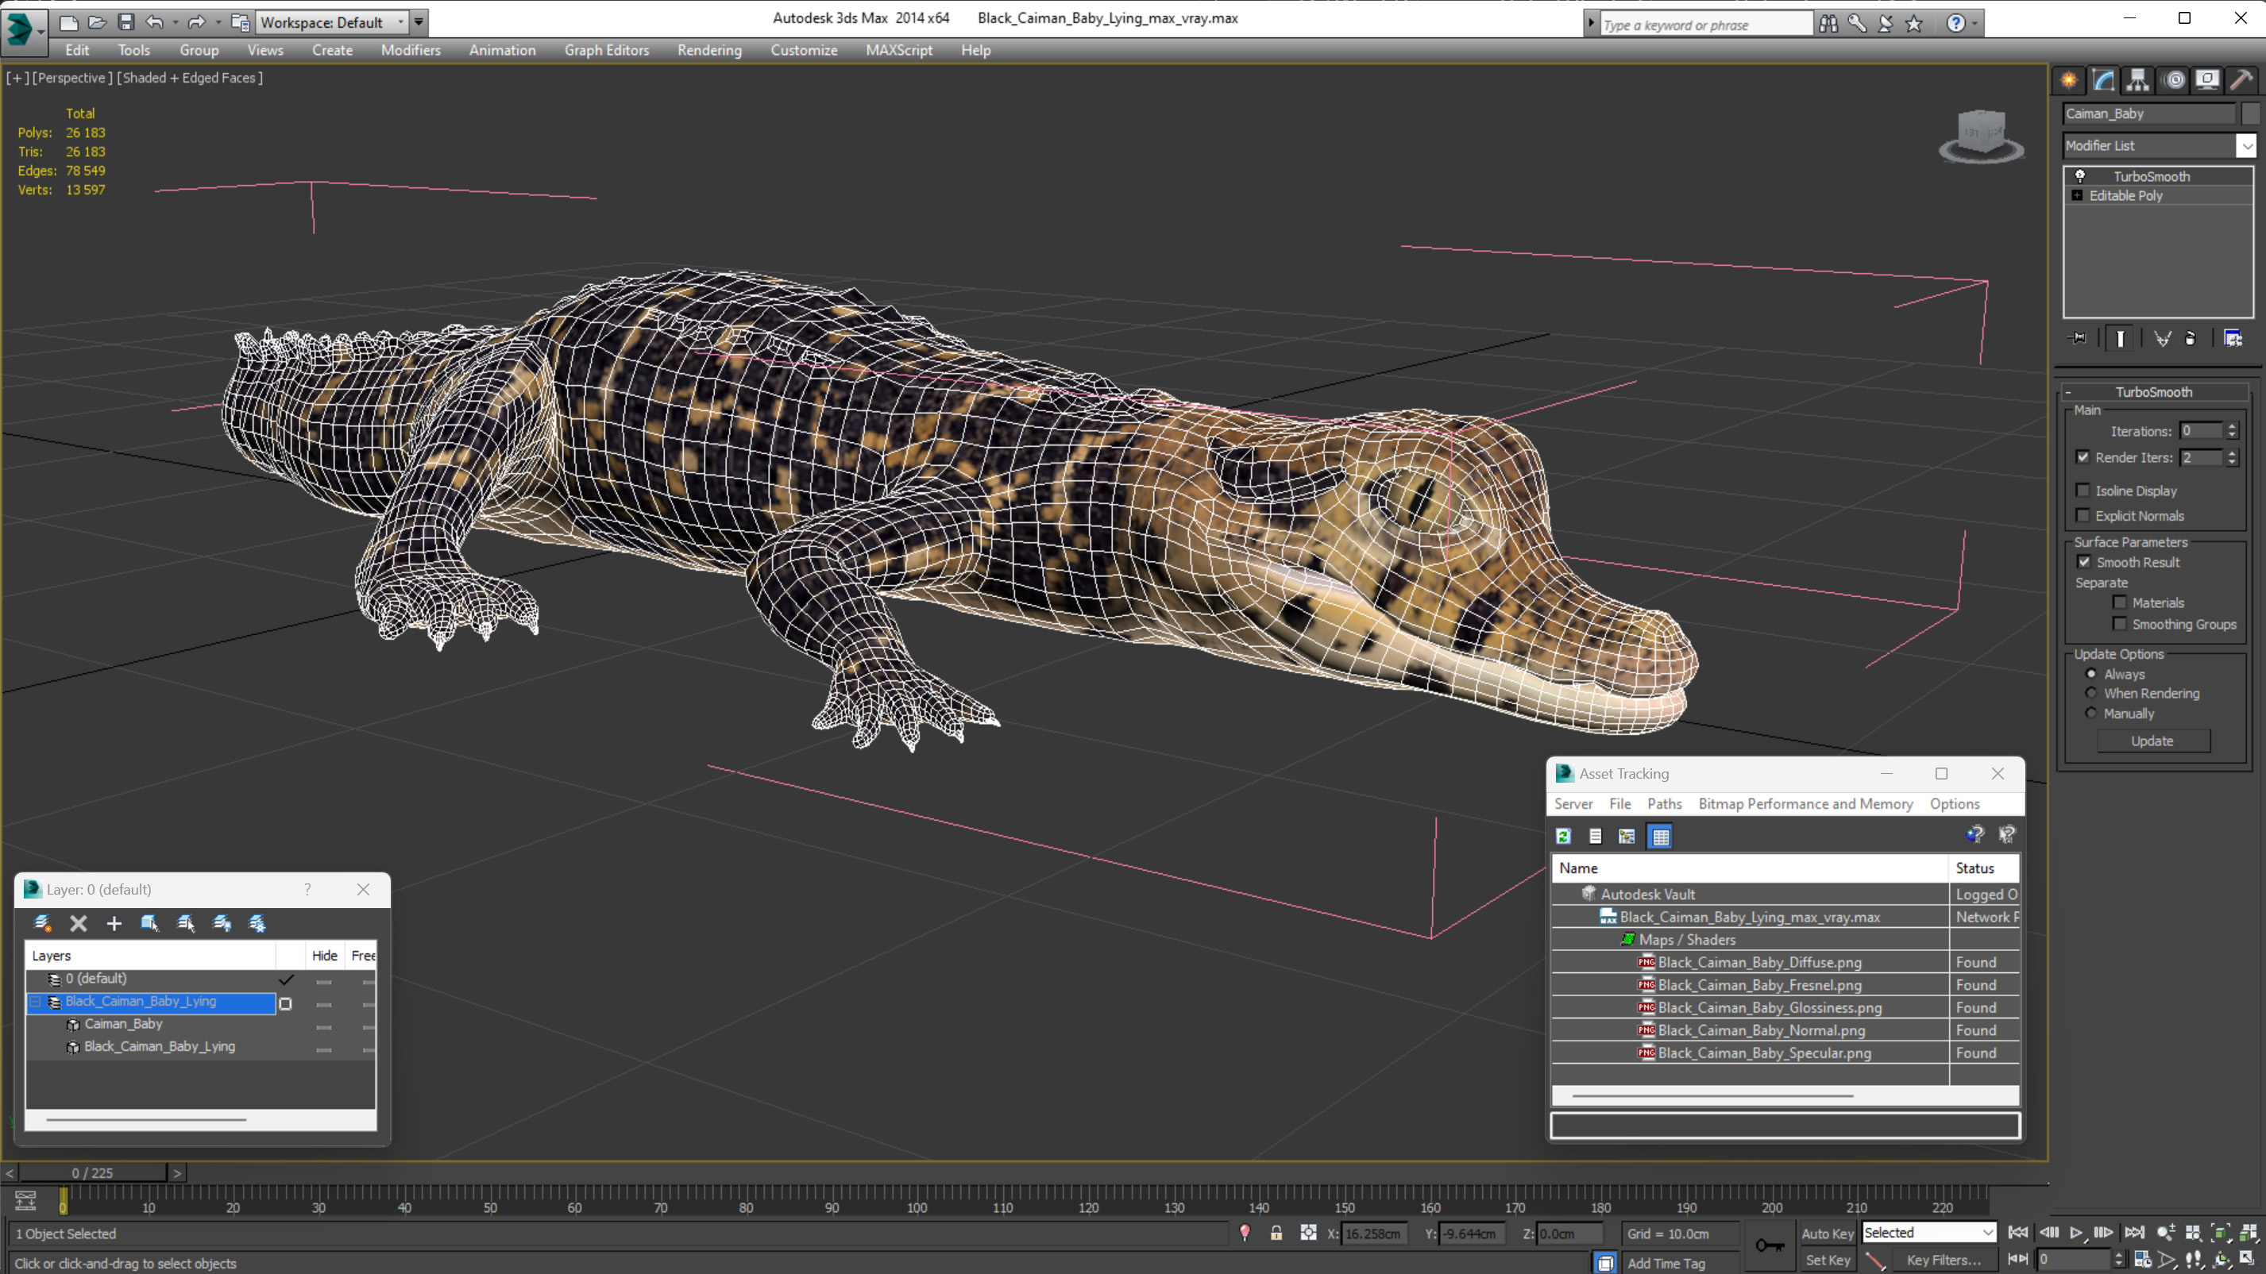
Task: Click the Undo toolbar icon
Action: [155, 22]
